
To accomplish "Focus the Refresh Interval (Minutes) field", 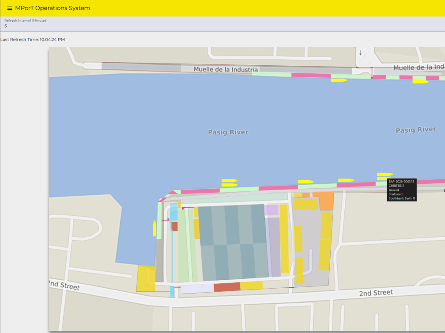I will pyautogui.click(x=222, y=24).
